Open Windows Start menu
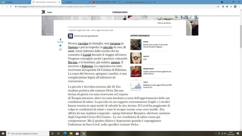242x136 pixels. click(3, 133)
